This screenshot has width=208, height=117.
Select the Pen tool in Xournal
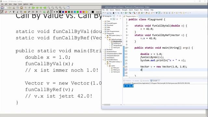coord(2,12)
